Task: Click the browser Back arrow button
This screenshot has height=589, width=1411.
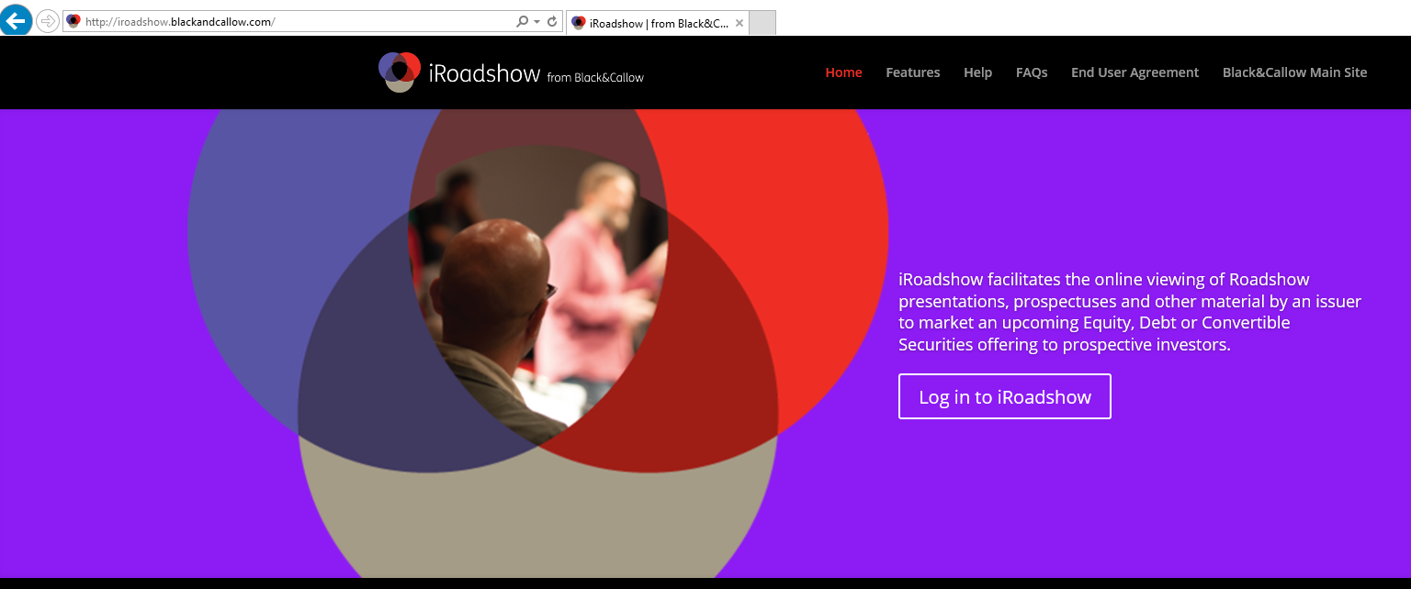Action: (17, 20)
